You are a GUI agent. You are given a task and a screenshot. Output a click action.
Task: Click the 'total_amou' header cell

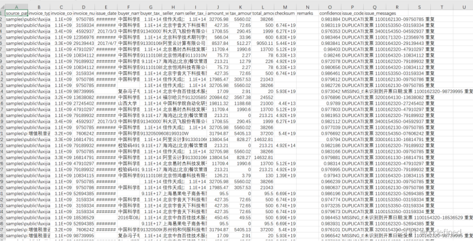tap(263, 13)
